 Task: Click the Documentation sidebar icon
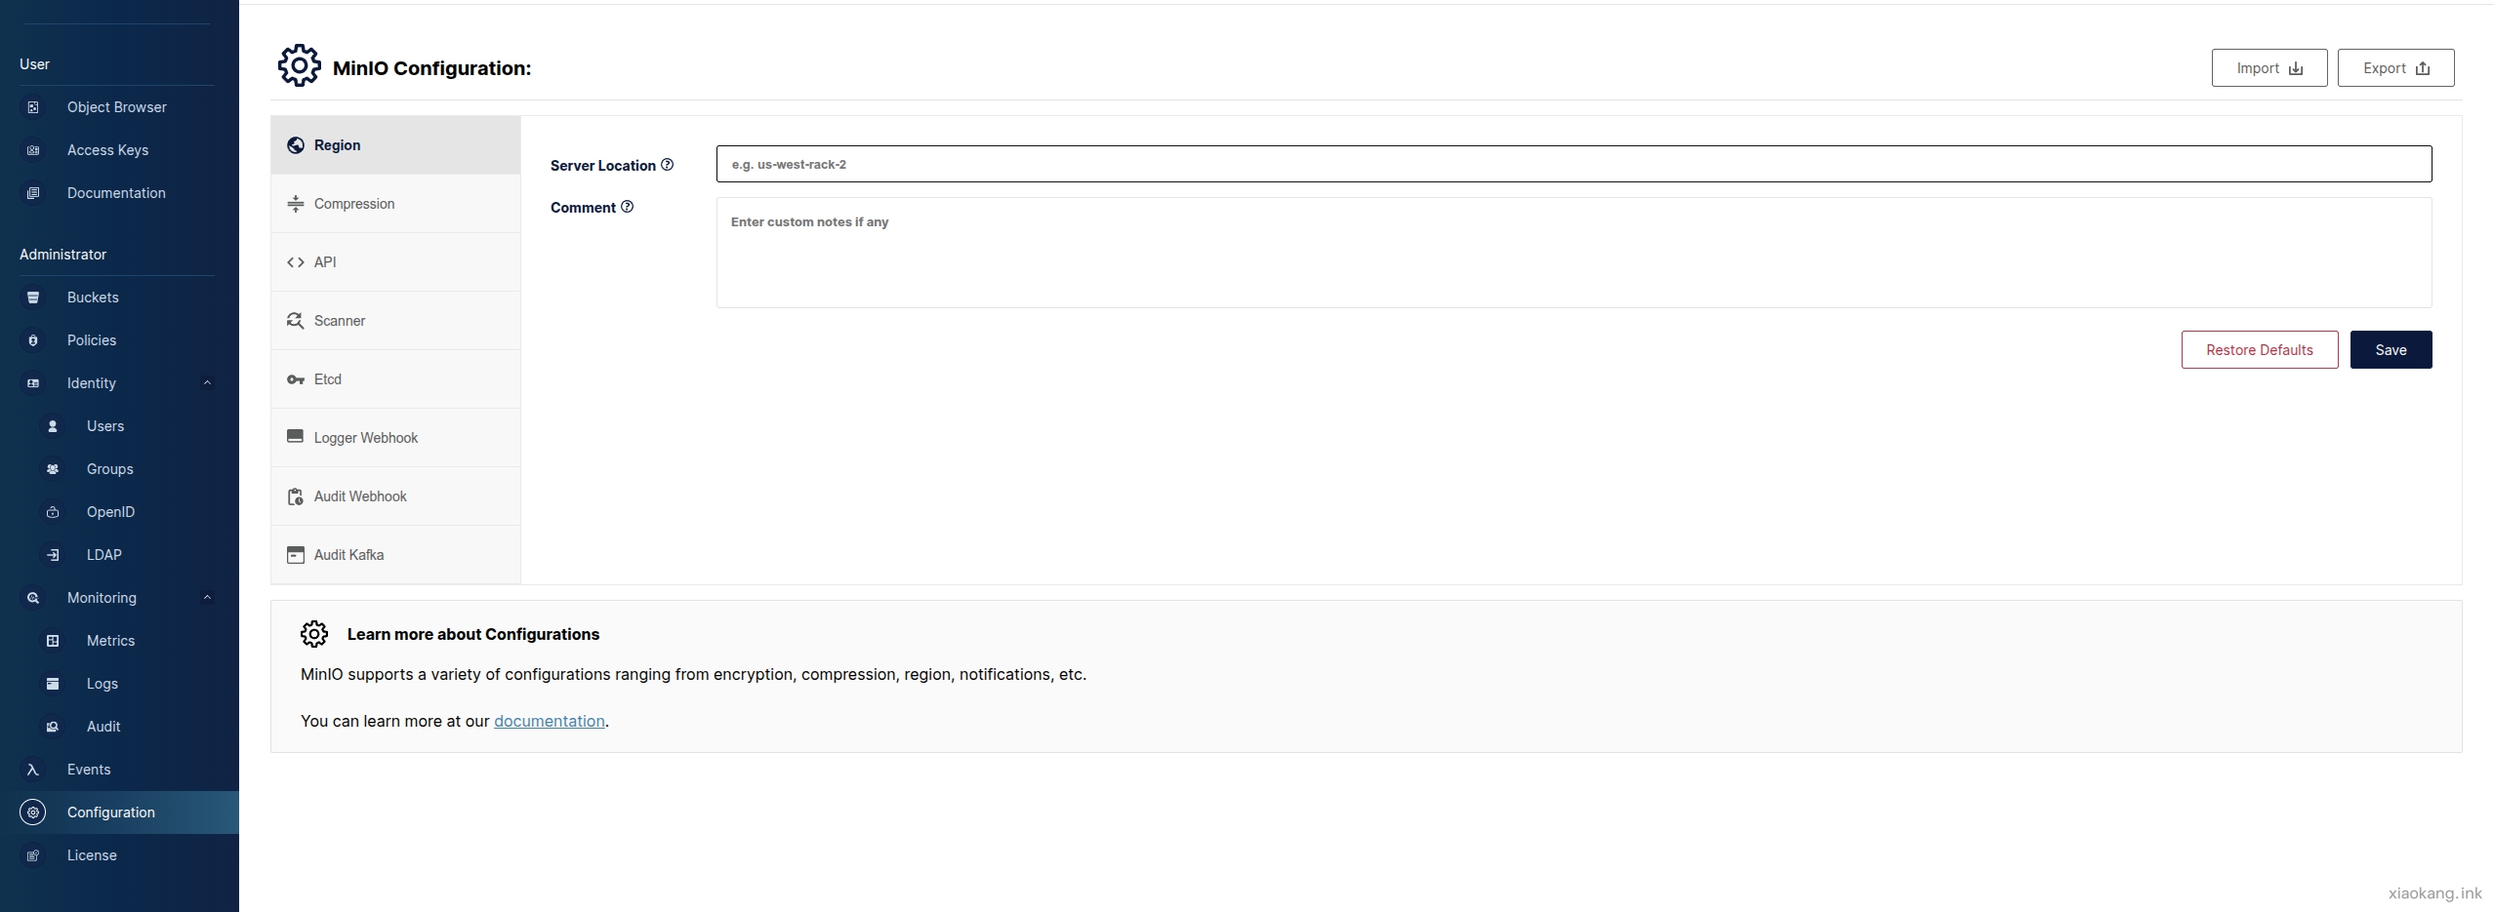tap(33, 193)
